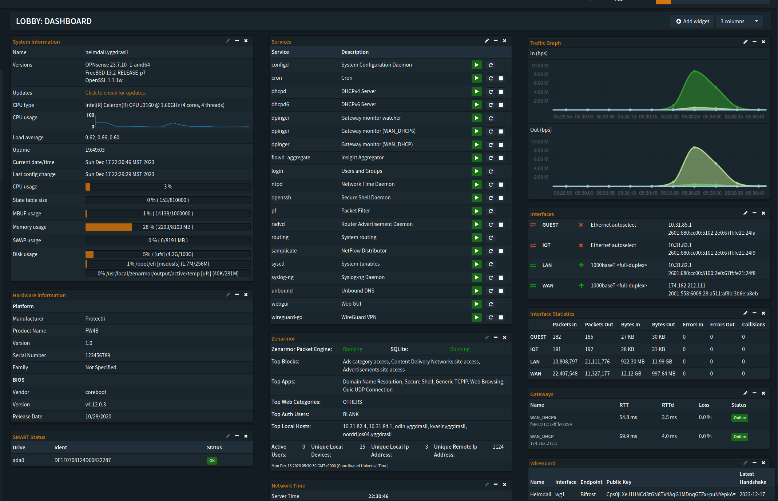
Task: Edit the Interface Statistics widget
Action: [745, 313]
